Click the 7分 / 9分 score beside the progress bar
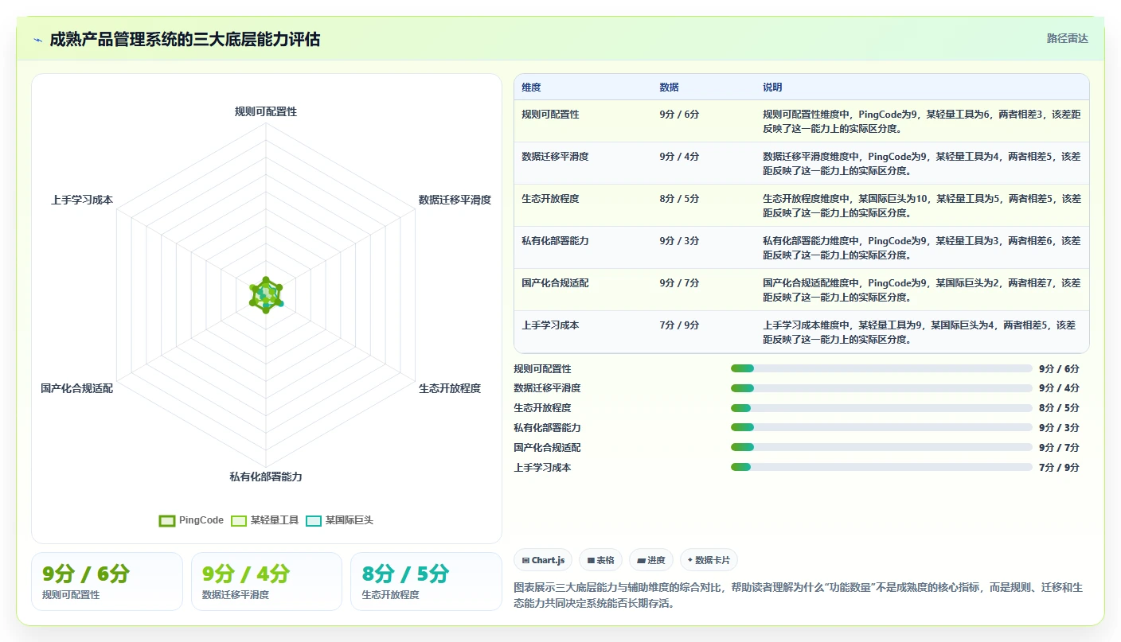Viewport: 1121px width, 642px height. coord(1059,468)
